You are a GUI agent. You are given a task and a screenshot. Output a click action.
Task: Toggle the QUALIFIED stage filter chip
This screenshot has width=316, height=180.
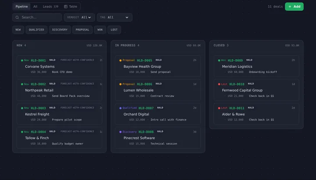click(x=36, y=30)
